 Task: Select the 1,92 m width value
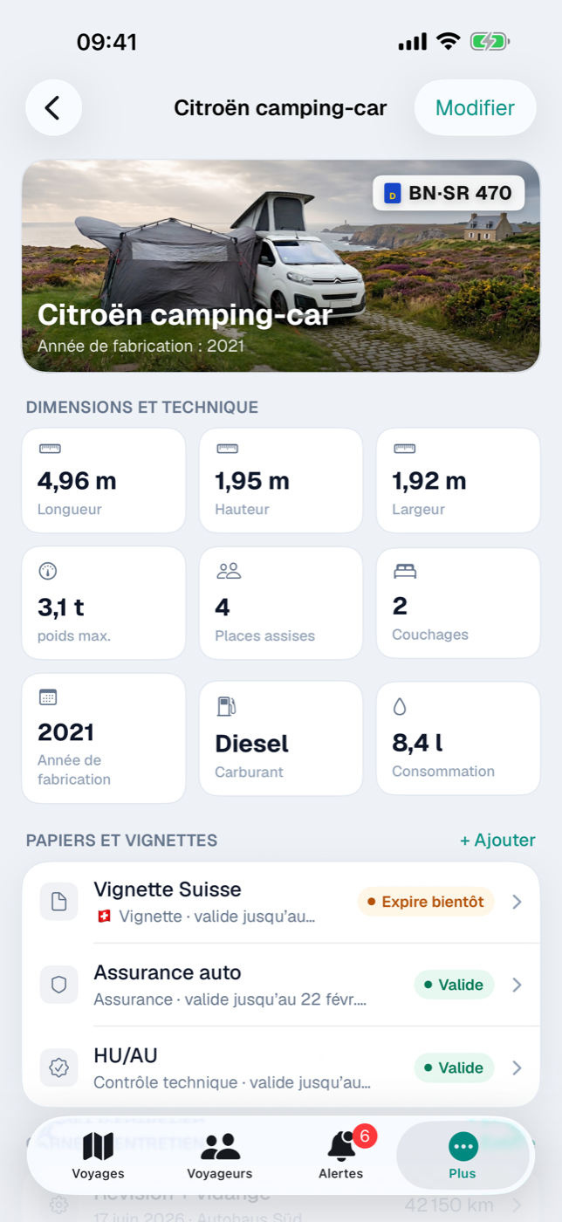click(x=429, y=481)
